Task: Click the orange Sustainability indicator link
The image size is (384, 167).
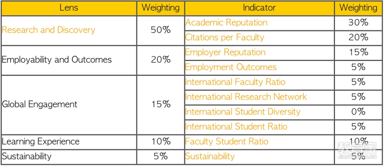Action: (x=210, y=156)
